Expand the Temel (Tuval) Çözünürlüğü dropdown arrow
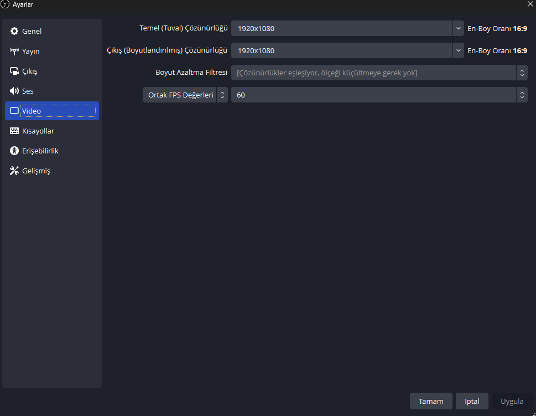This screenshot has height=416, width=536. tap(458, 28)
